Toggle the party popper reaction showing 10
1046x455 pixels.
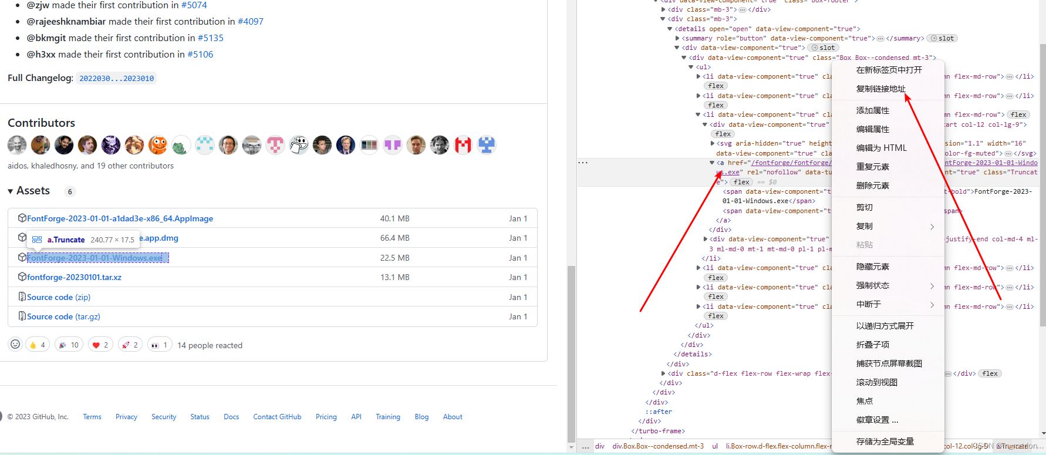[69, 345]
